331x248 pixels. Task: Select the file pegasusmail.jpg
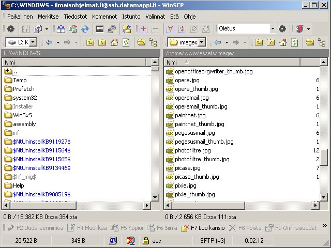coord(190,133)
